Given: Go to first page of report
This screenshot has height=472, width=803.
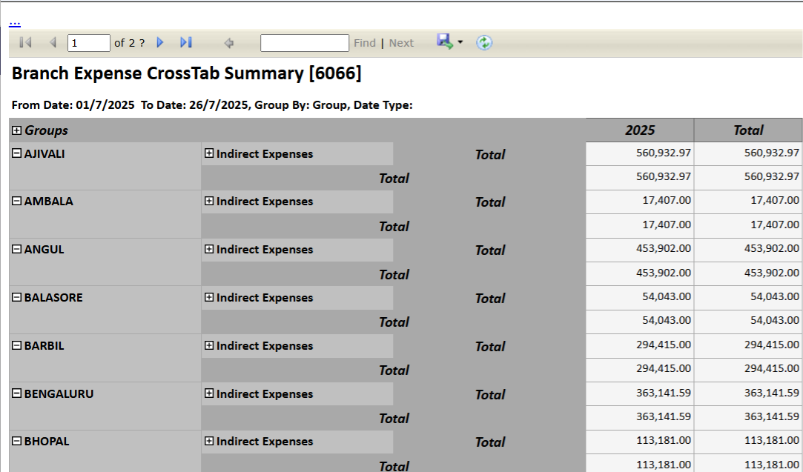Looking at the screenshot, I should [x=24, y=43].
